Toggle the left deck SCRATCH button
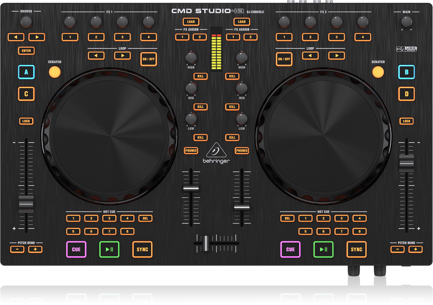Image resolution: width=433 pixels, height=305 pixels. [54, 72]
